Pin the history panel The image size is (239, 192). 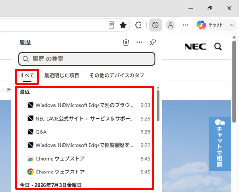coord(153,42)
